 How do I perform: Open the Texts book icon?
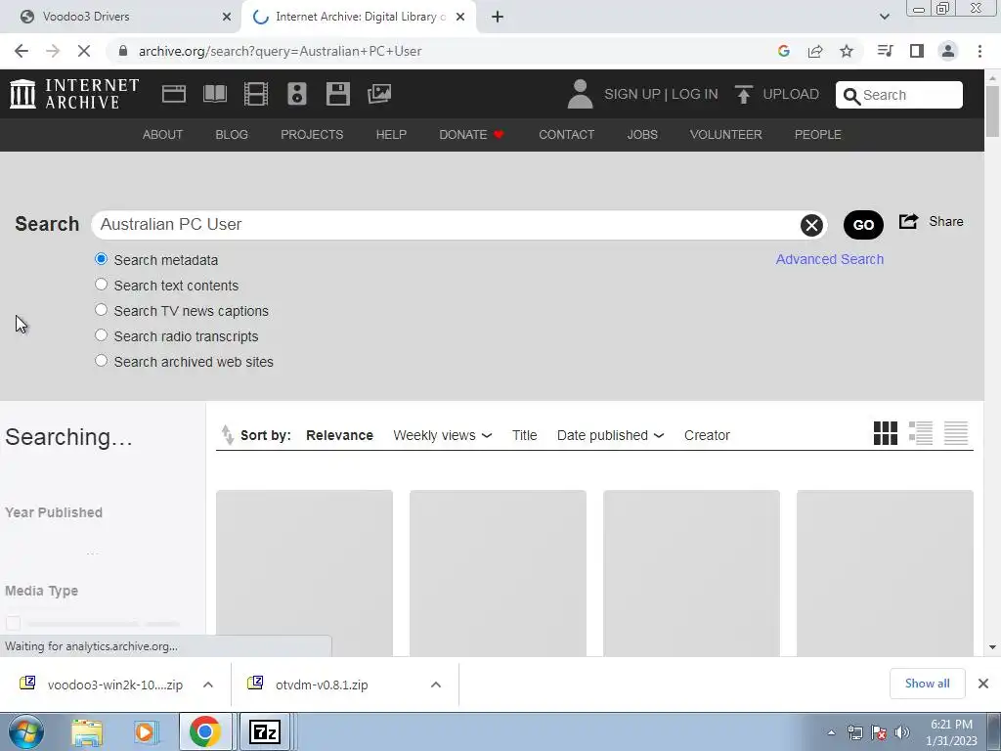tap(214, 94)
